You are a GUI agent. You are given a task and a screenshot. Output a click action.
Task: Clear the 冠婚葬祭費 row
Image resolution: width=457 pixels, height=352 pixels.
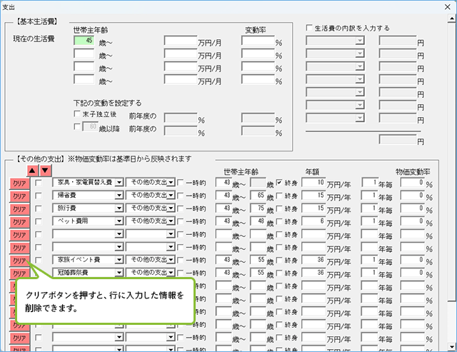(19, 273)
